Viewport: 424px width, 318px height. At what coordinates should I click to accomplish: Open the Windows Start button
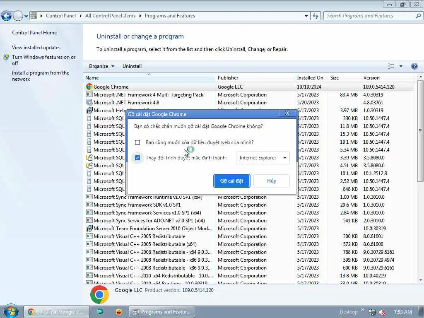[x=11, y=311]
